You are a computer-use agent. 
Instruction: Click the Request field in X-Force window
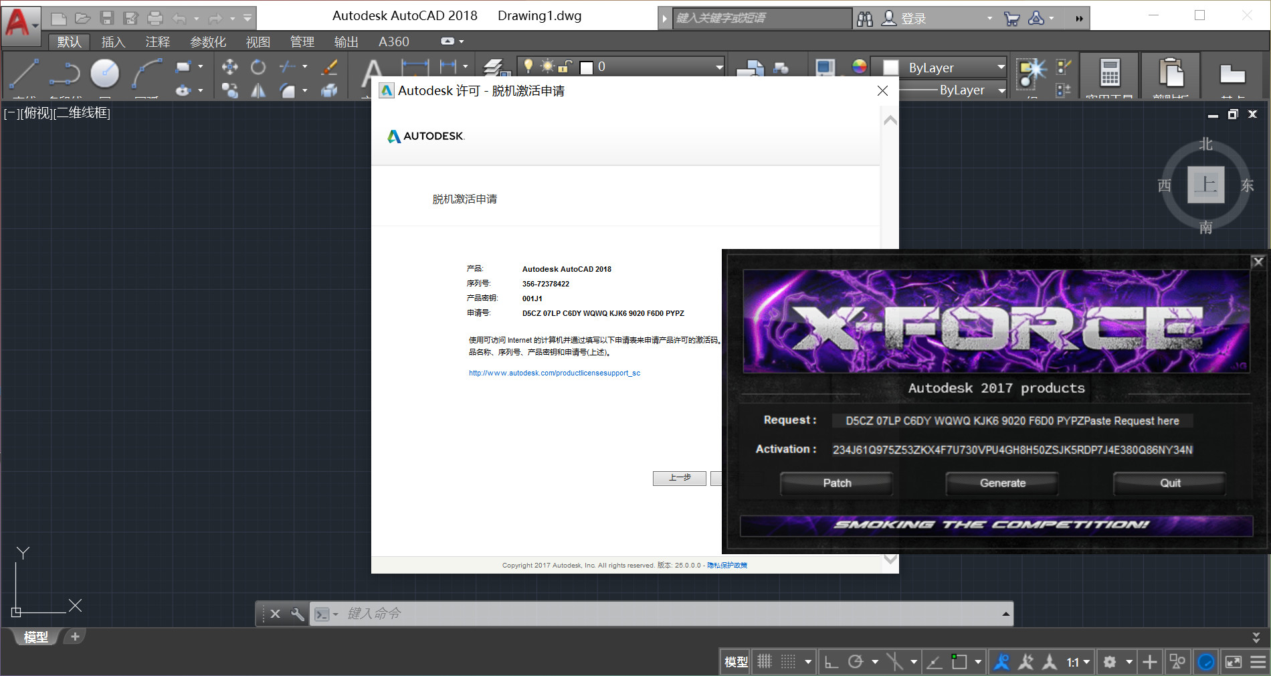coord(1013,420)
